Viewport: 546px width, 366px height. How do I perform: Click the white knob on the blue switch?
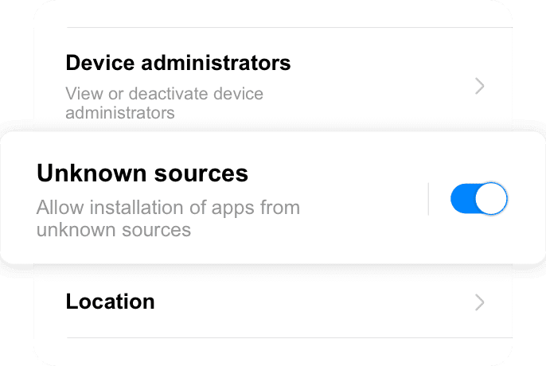coord(494,199)
